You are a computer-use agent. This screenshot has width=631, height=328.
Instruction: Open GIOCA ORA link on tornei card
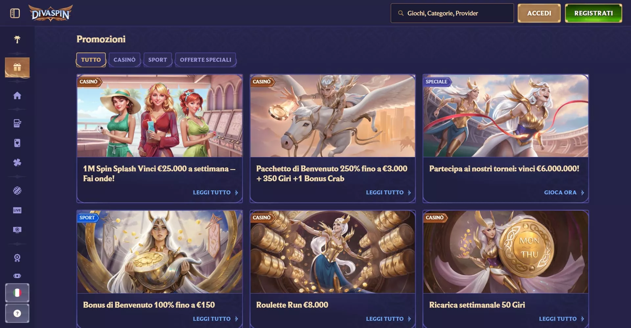tap(564, 192)
